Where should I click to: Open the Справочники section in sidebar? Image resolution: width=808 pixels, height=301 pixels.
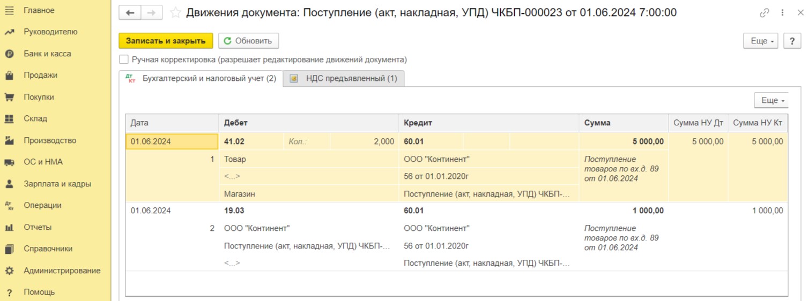click(48, 249)
